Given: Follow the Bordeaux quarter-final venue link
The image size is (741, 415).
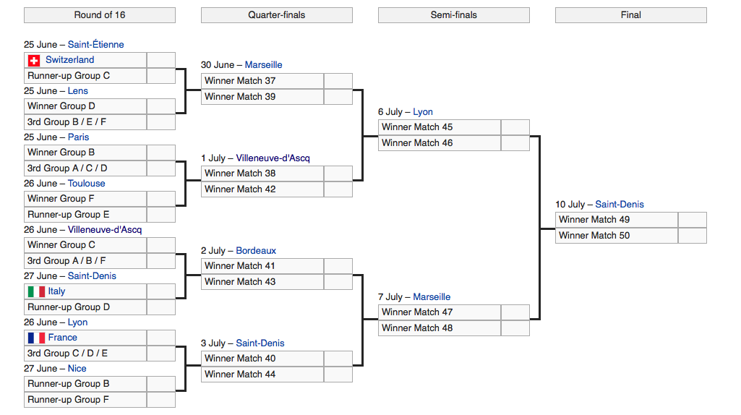Looking at the screenshot, I should pyautogui.click(x=256, y=251).
